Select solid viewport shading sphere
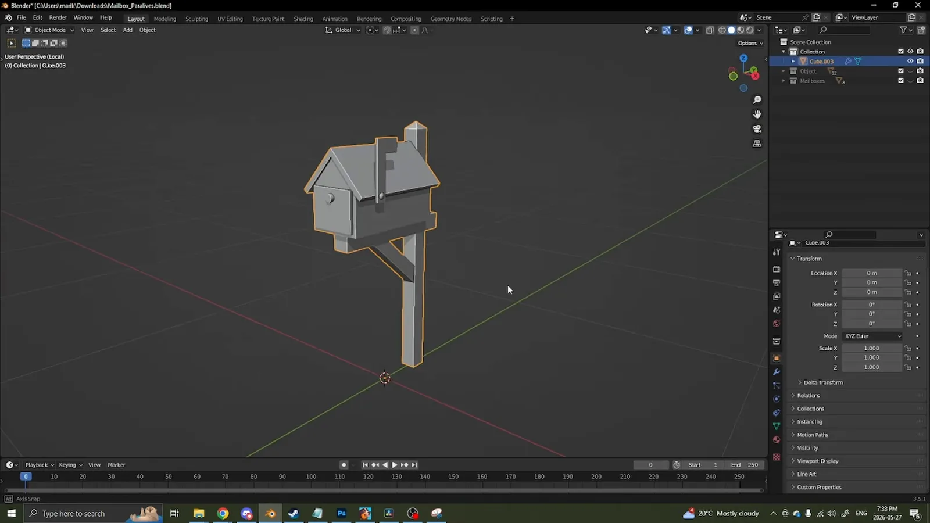The width and height of the screenshot is (930, 523). tap(731, 30)
